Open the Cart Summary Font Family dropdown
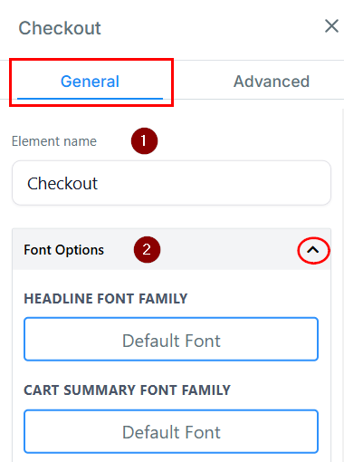This screenshot has width=344, height=462. [171, 431]
